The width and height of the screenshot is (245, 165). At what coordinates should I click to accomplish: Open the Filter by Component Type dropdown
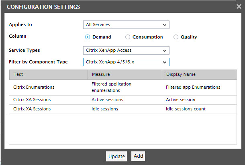pyautogui.click(x=126, y=62)
